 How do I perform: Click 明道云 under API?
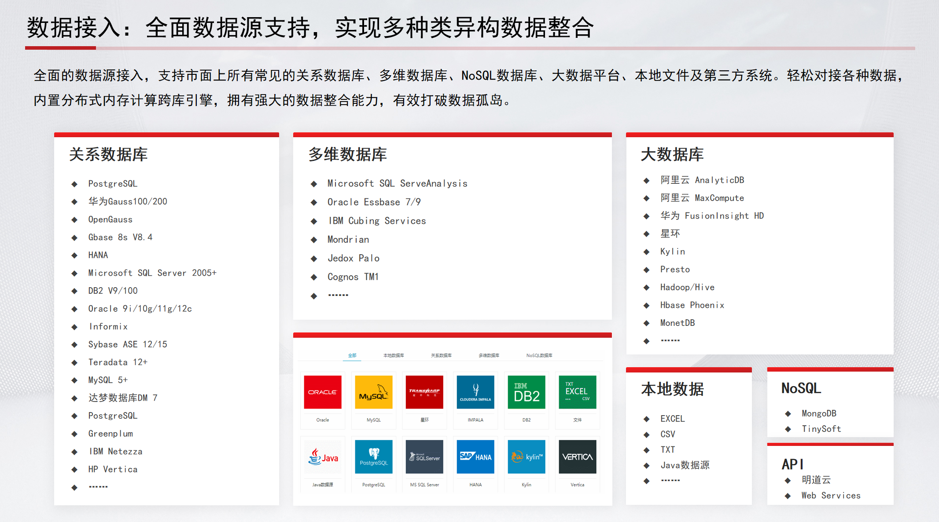[x=816, y=480]
